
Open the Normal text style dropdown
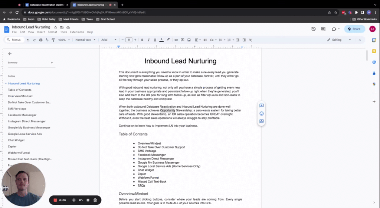(85, 40)
